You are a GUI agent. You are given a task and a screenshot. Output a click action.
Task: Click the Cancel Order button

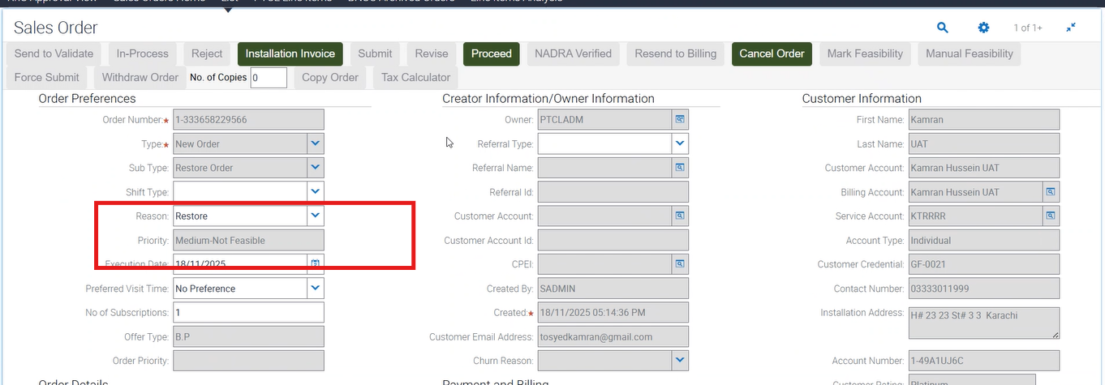click(772, 53)
